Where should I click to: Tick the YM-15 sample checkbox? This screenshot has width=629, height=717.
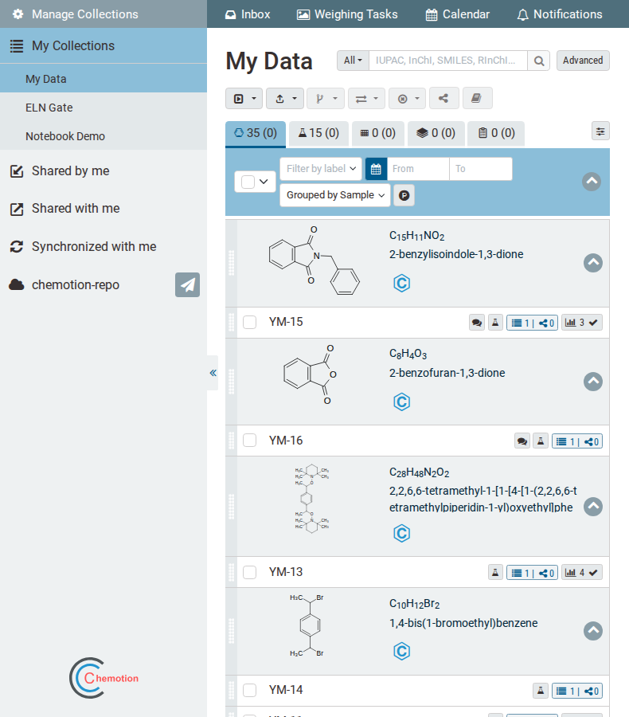[249, 322]
